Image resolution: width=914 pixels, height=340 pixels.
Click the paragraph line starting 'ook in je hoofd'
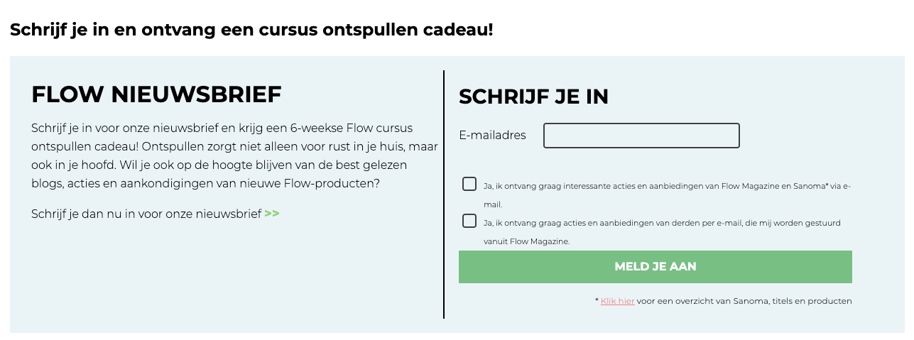(x=219, y=165)
